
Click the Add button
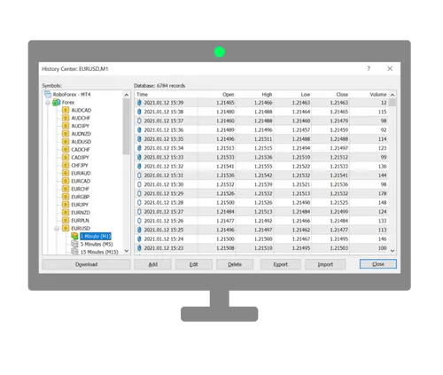coord(152,264)
